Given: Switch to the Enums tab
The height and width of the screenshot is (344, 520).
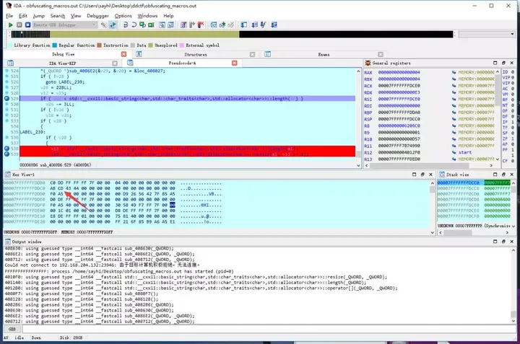Looking at the screenshot, I should (324, 54).
